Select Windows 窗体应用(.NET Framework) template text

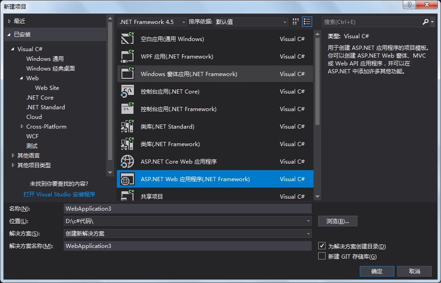pos(189,74)
